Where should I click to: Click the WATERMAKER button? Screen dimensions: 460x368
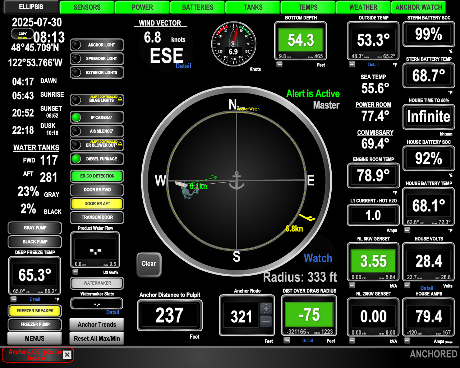coord(97,283)
